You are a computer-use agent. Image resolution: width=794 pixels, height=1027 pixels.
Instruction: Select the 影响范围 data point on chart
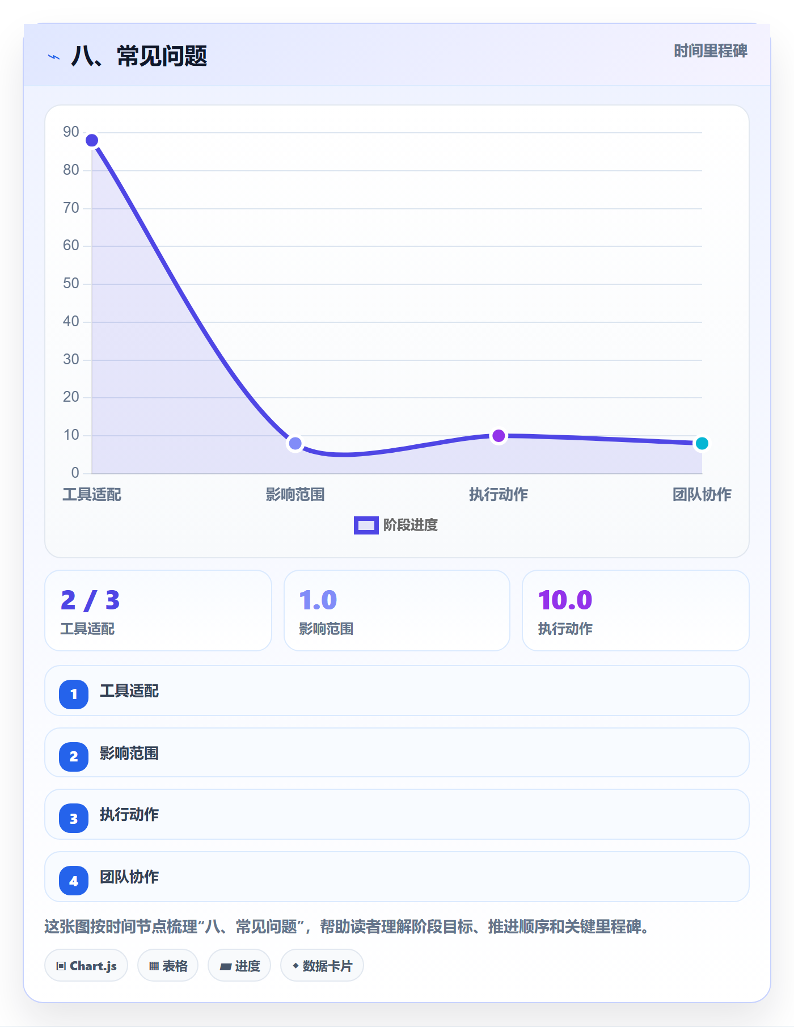pyautogui.click(x=295, y=443)
